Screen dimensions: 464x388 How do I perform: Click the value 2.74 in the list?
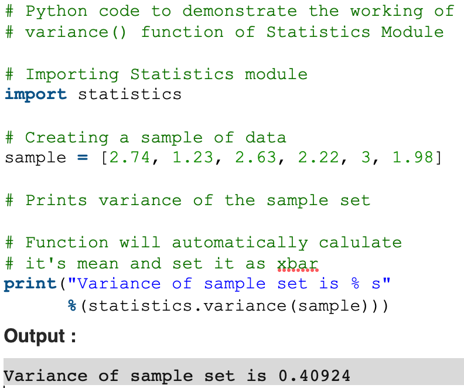[129, 158]
